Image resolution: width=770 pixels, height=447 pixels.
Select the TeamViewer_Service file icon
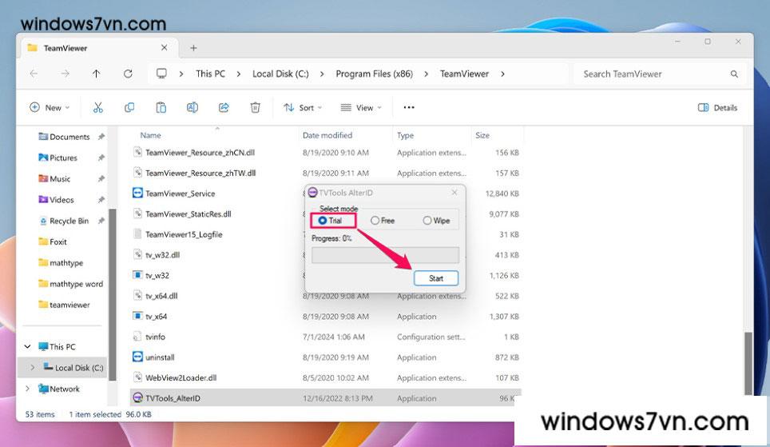tap(138, 193)
